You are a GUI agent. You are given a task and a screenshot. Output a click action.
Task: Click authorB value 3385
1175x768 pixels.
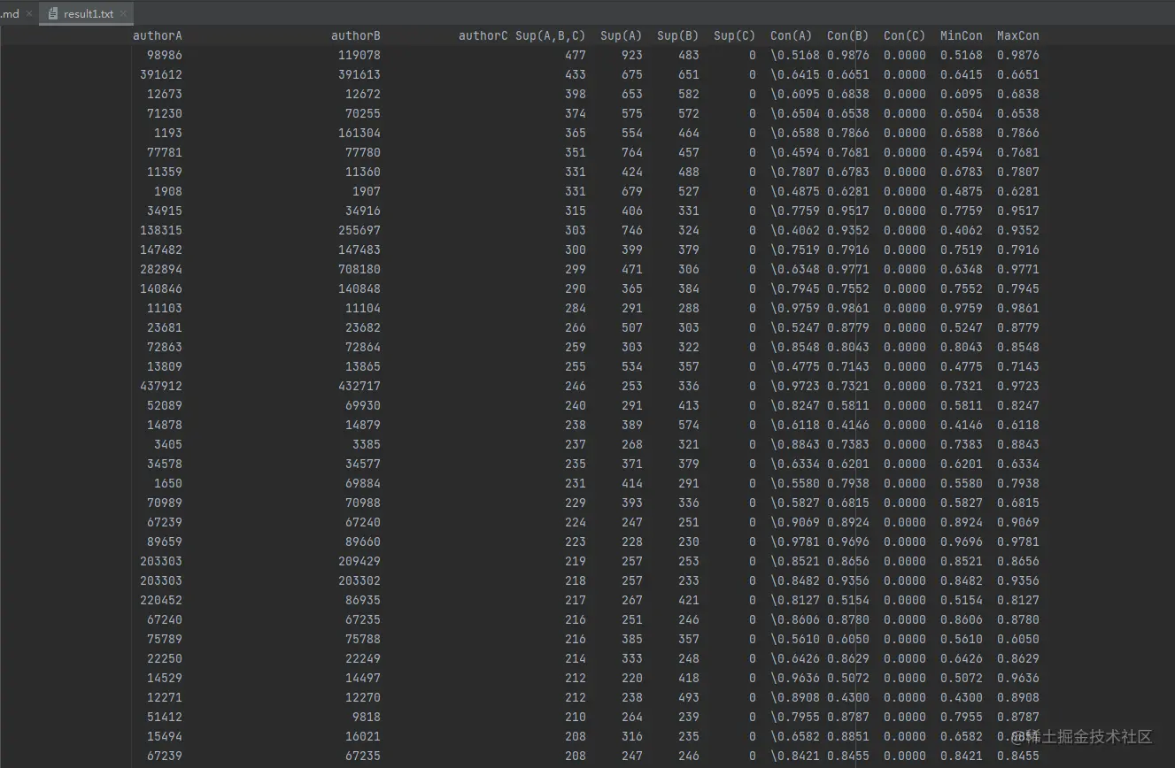click(x=367, y=444)
